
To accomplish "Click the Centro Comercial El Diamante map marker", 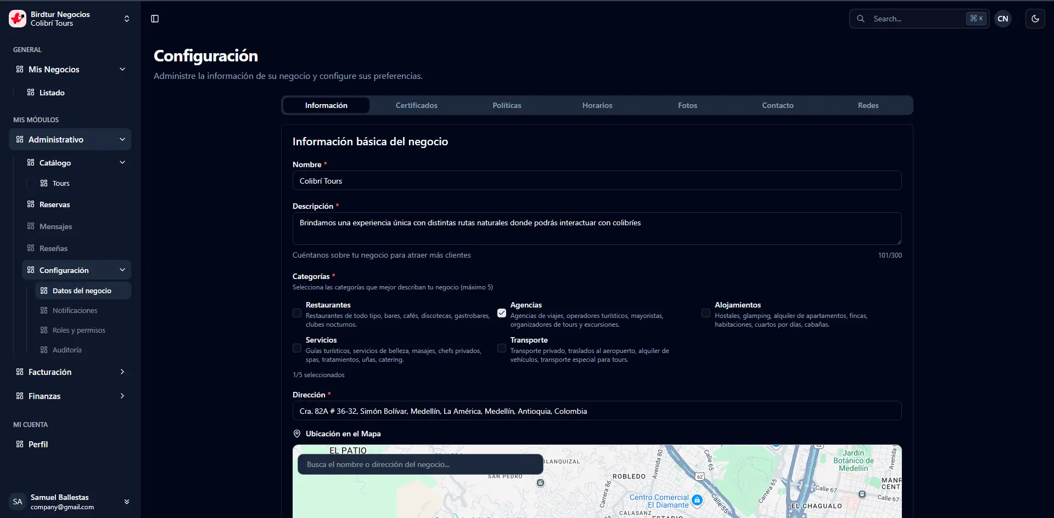I will coord(697,500).
